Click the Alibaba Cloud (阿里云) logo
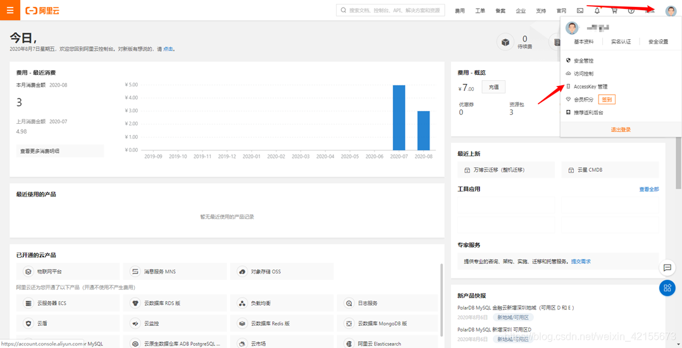Image resolution: width=682 pixels, height=348 pixels. tap(42, 11)
